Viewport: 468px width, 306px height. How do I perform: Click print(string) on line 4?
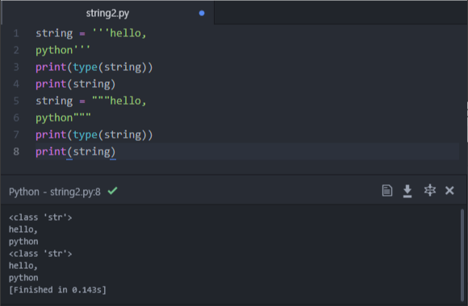(76, 85)
